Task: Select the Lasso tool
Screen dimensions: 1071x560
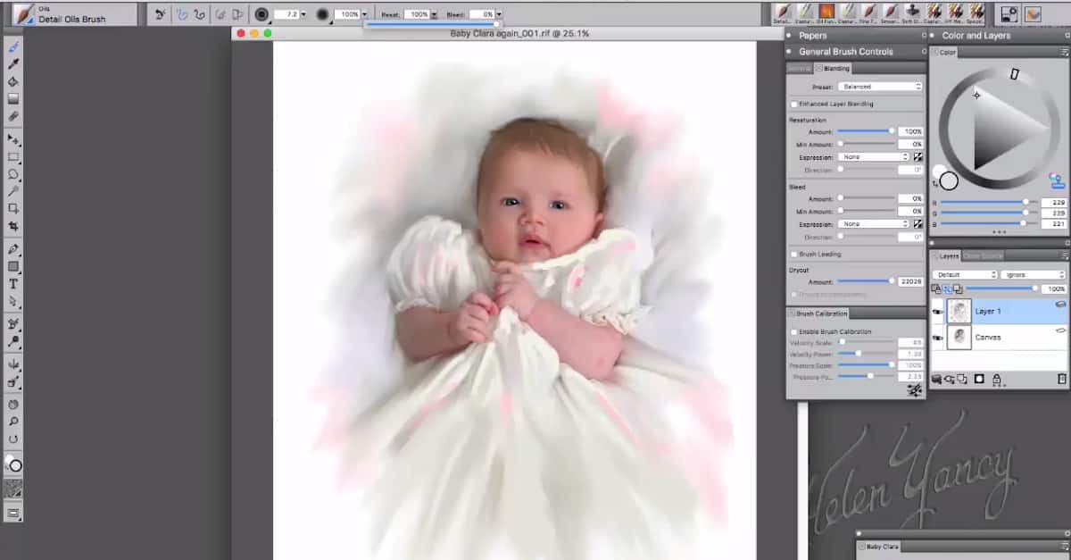Action: coord(12,174)
